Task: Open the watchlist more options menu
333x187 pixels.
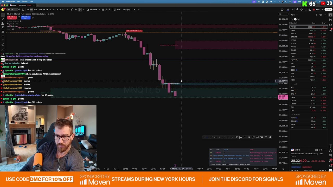Action: [325, 15]
